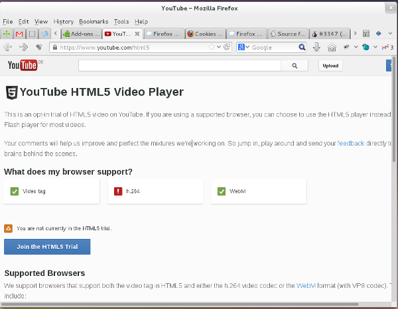Click the YouTube search magnifier button
The width and height of the screenshot is (398, 309).
click(x=295, y=66)
